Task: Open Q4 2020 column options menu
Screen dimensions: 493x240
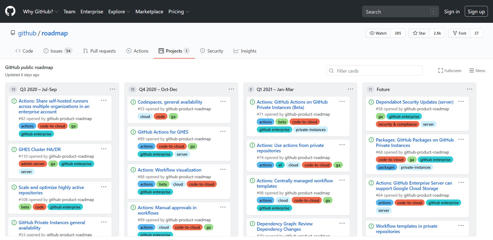Action: coord(231,89)
